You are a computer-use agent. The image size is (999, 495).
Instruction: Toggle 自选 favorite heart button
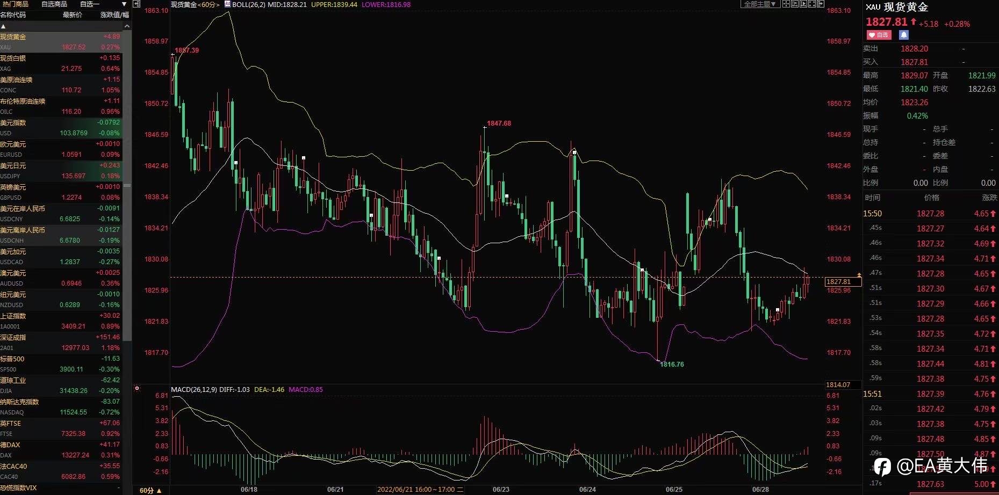click(x=879, y=35)
